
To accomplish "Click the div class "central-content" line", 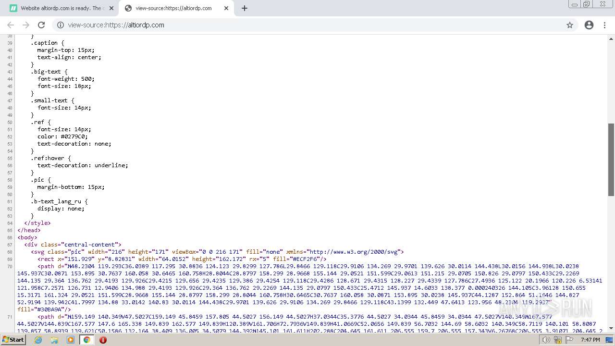I will [73, 245].
